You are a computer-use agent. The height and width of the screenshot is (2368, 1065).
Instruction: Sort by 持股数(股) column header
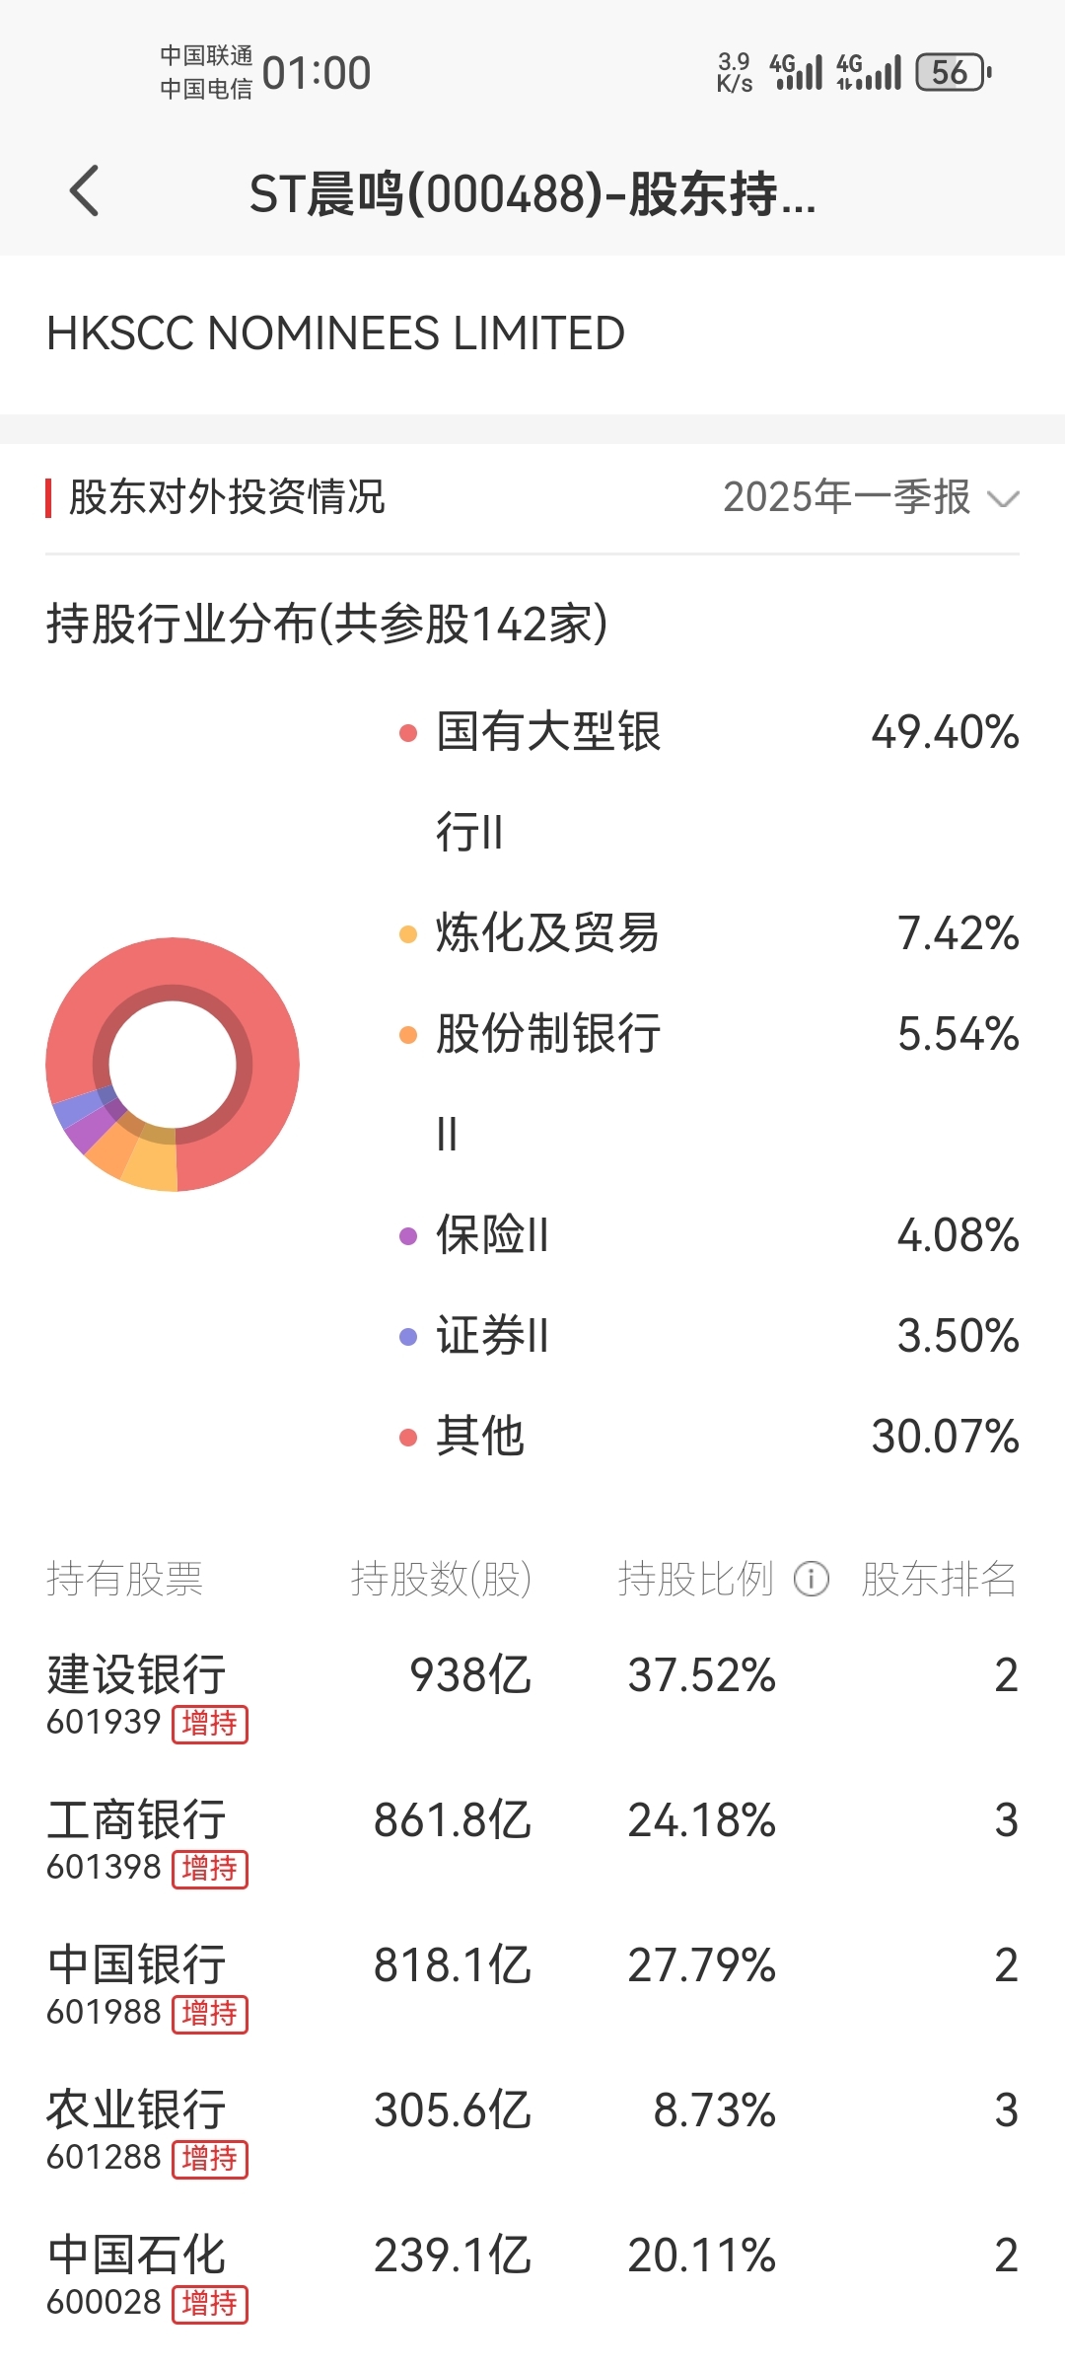[441, 1579]
